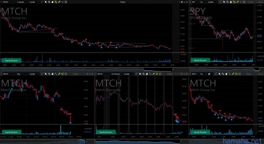Click Top Up Account in the MTCH Day chart
This screenshot has width=264, height=144.
[x=12, y=132]
